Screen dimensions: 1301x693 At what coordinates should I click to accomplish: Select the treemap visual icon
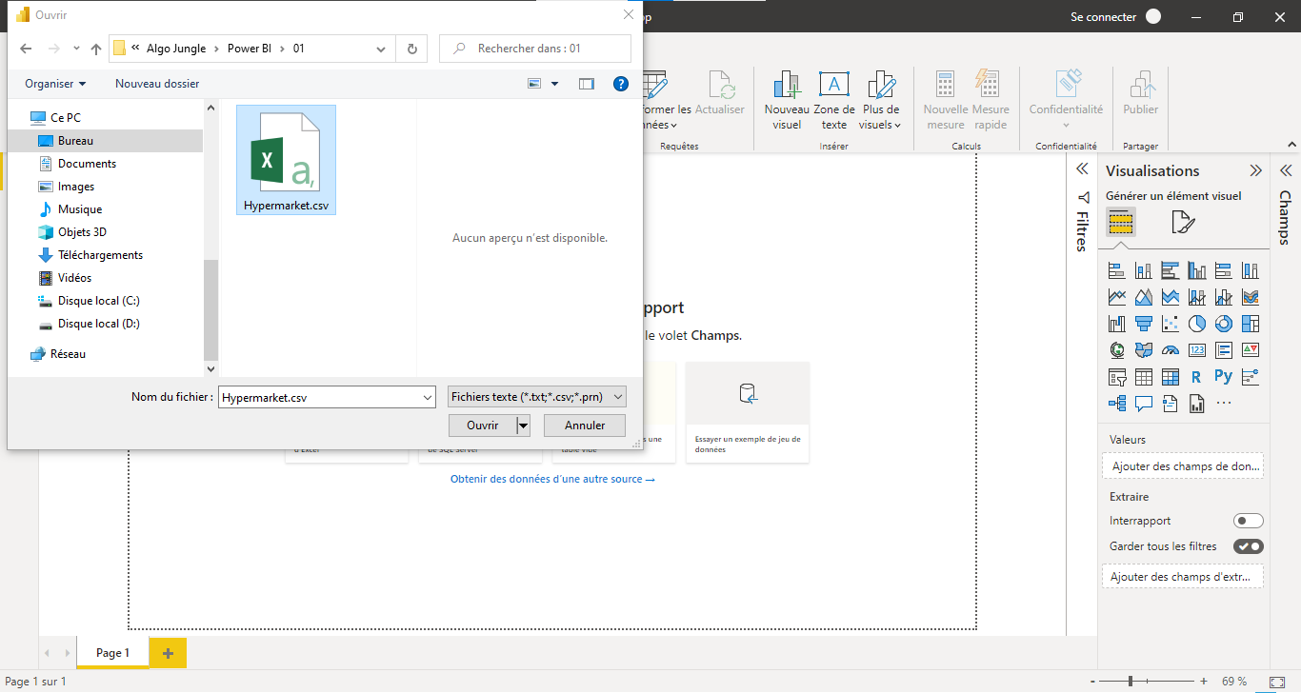click(x=1251, y=324)
